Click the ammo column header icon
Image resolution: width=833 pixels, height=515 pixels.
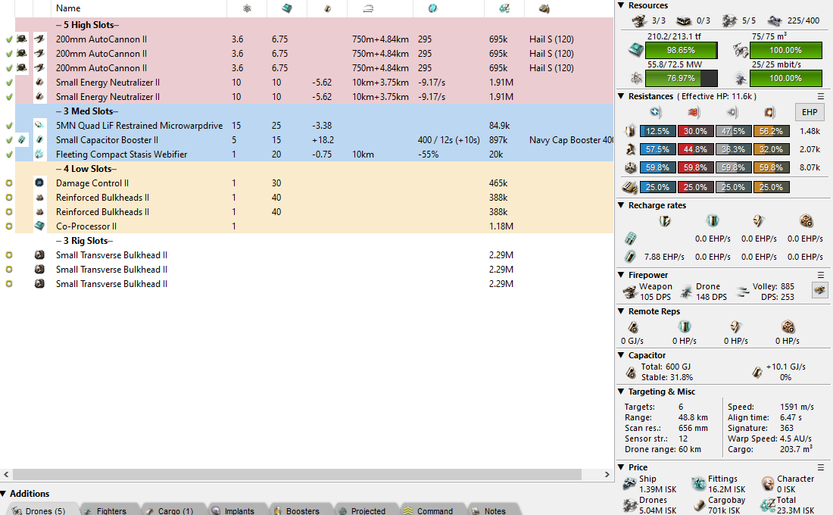[x=544, y=8]
